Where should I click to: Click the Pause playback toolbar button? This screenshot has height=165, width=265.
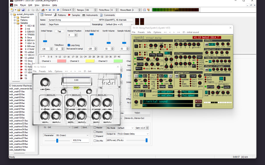[x=54, y=10]
